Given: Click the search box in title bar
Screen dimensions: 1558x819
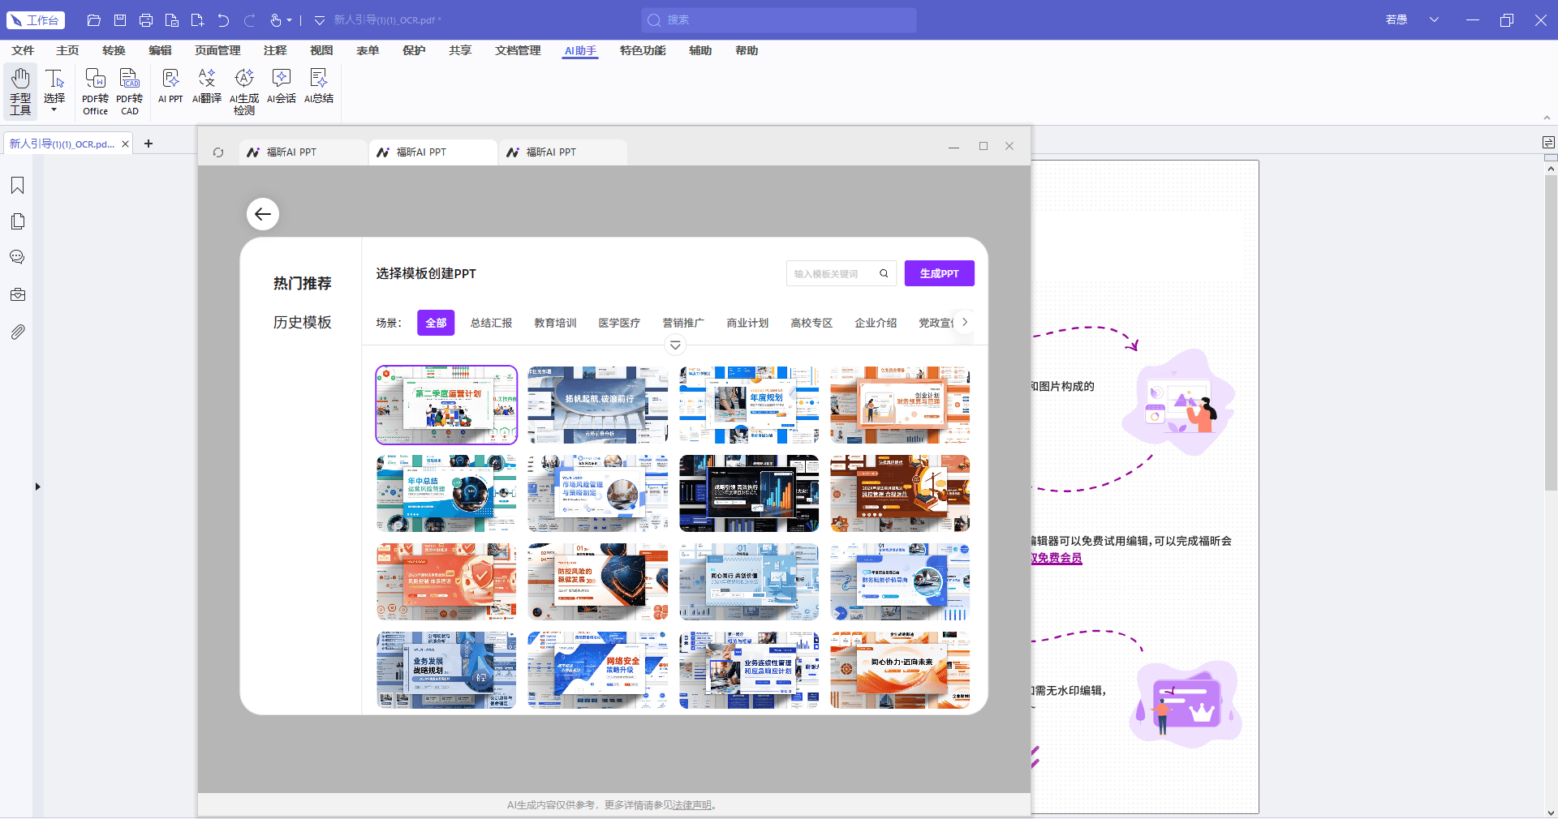Looking at the screenshot, I should point(779,20).
